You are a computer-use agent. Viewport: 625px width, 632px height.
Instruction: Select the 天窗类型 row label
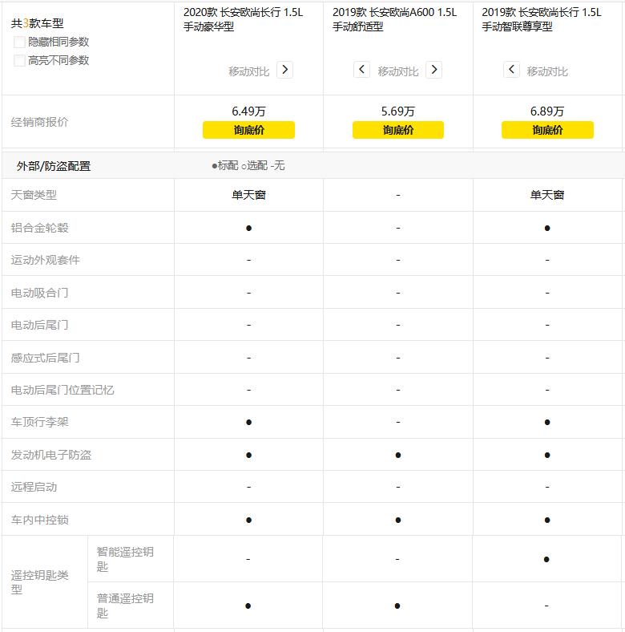click(x=34, y=195)
